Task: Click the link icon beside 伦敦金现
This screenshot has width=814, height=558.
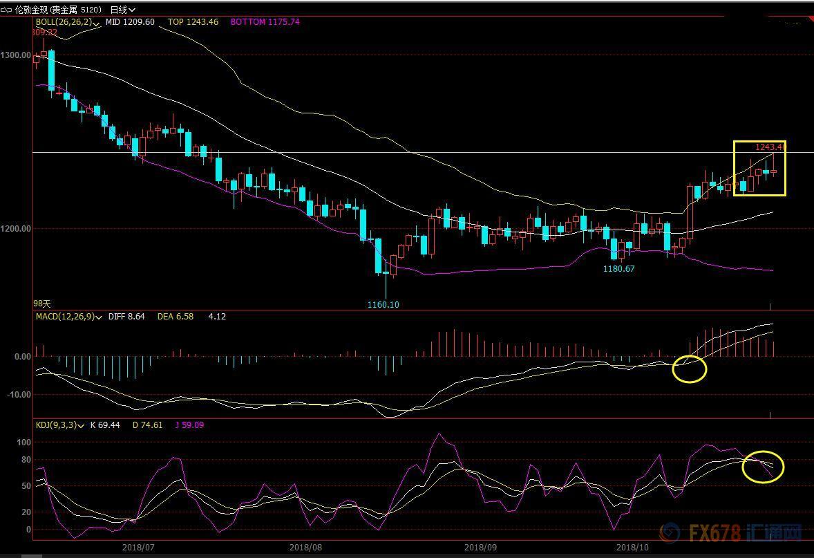Action: coord(7,10)
